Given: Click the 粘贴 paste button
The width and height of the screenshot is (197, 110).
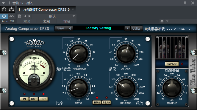Looking at the screenshot, I should 67,21.
